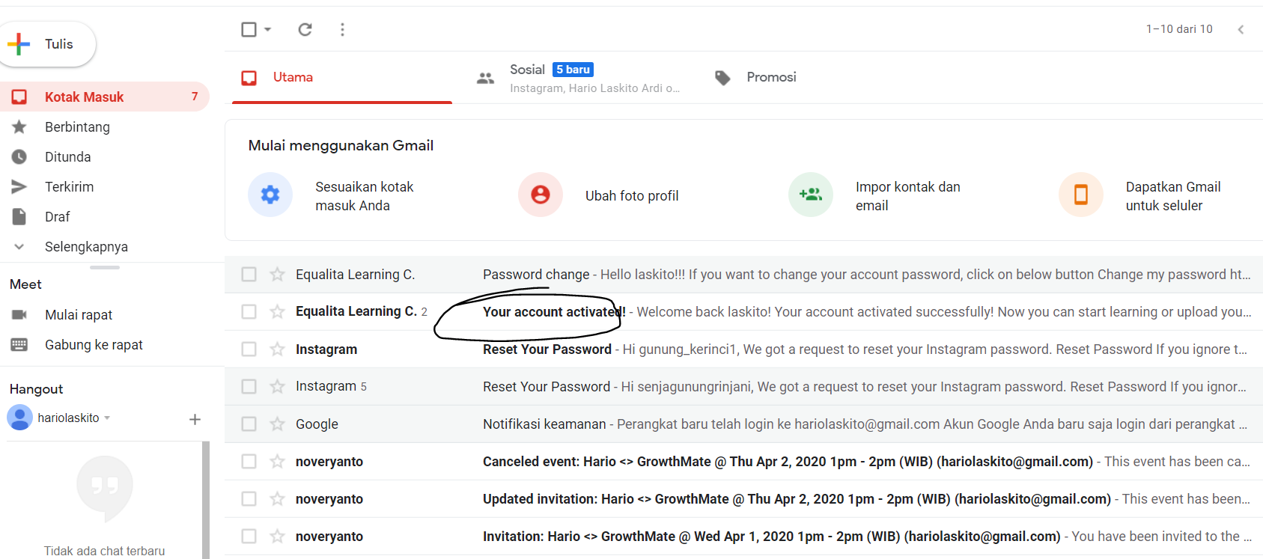The height and width of the screenshot is (559, 1263).
Task: Star the first Equalita Learning C. email
Action: click(x=277, y=275)
